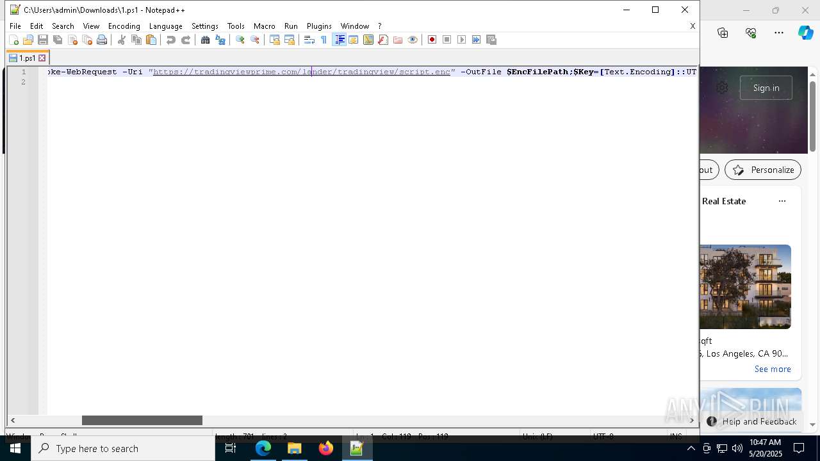Click the Cut scissors icon
The width and height of the screenshot is (820, 461).
[122, 40]
